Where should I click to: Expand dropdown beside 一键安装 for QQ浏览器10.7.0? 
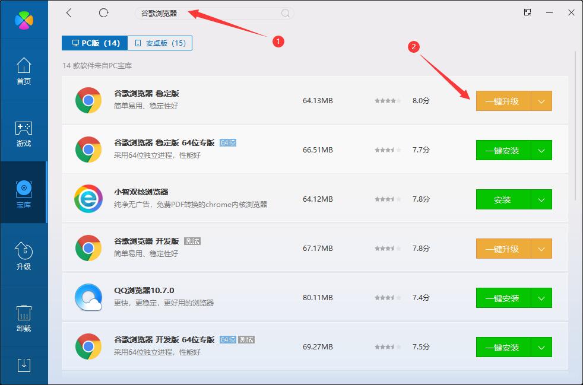coord(541,298)
